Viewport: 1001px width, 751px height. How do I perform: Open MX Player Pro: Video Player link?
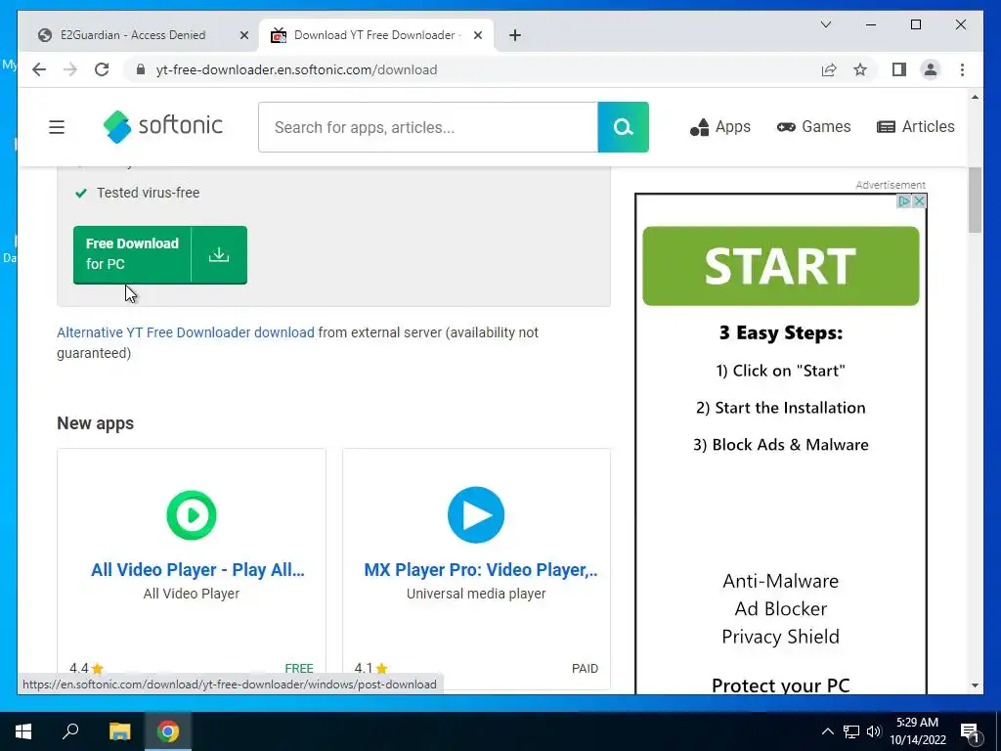click(481, 570)
